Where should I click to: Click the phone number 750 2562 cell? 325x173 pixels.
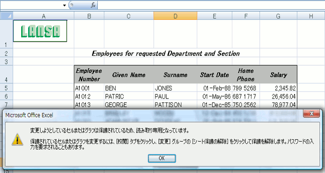tap(246, 105)
